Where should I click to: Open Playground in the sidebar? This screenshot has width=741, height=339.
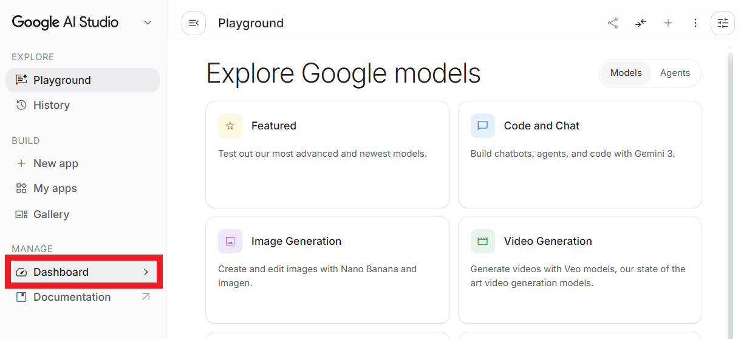[83, 80]
